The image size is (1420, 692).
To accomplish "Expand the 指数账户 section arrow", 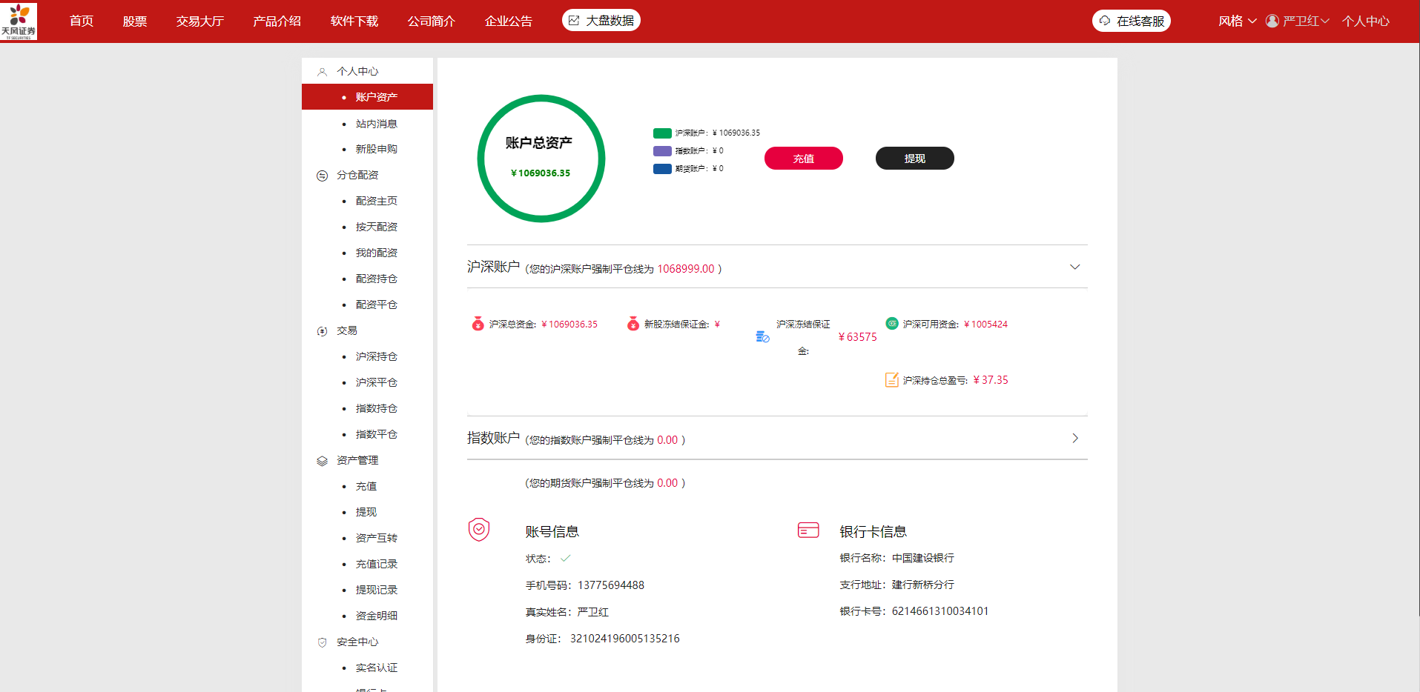I will point(1074,439).
